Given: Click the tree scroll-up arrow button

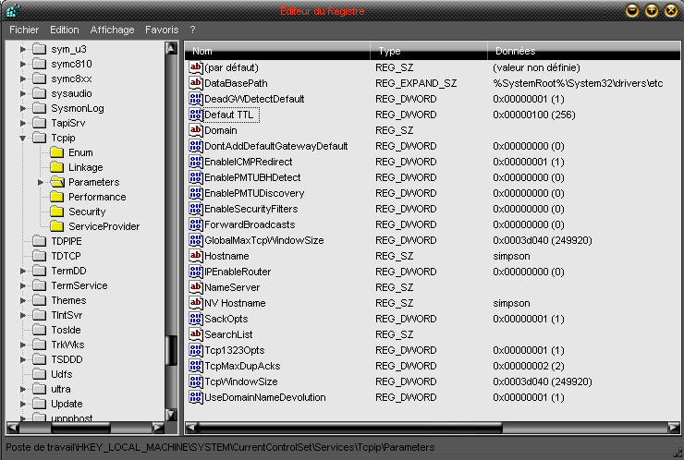Looking at the screenshot, I should [171, 48].
